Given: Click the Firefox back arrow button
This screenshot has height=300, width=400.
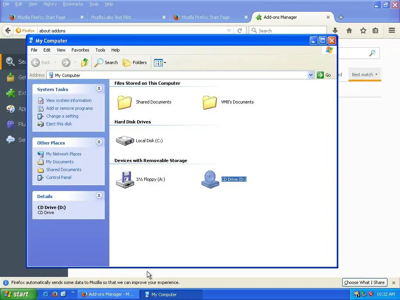Looking at the screenshot, I should pos(8,30).
